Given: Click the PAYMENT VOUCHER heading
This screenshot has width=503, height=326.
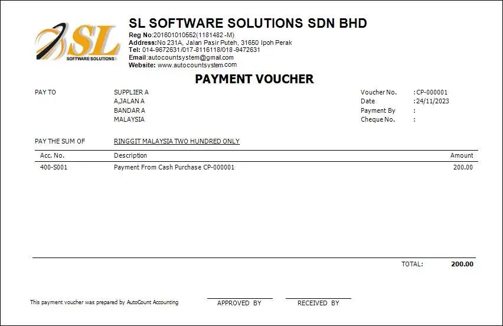Looking at the screenshot, I should (254, 79).
